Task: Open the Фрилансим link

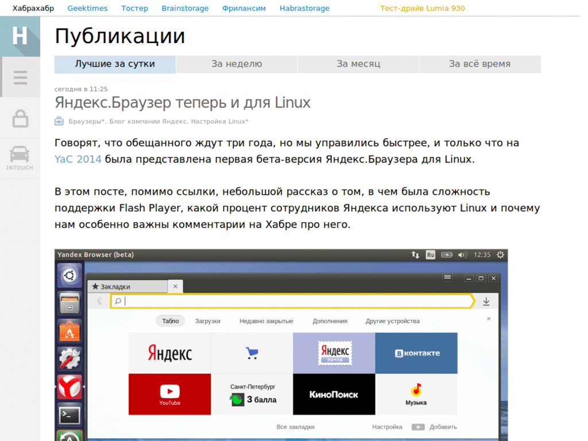Action: [x=243, y=8]
